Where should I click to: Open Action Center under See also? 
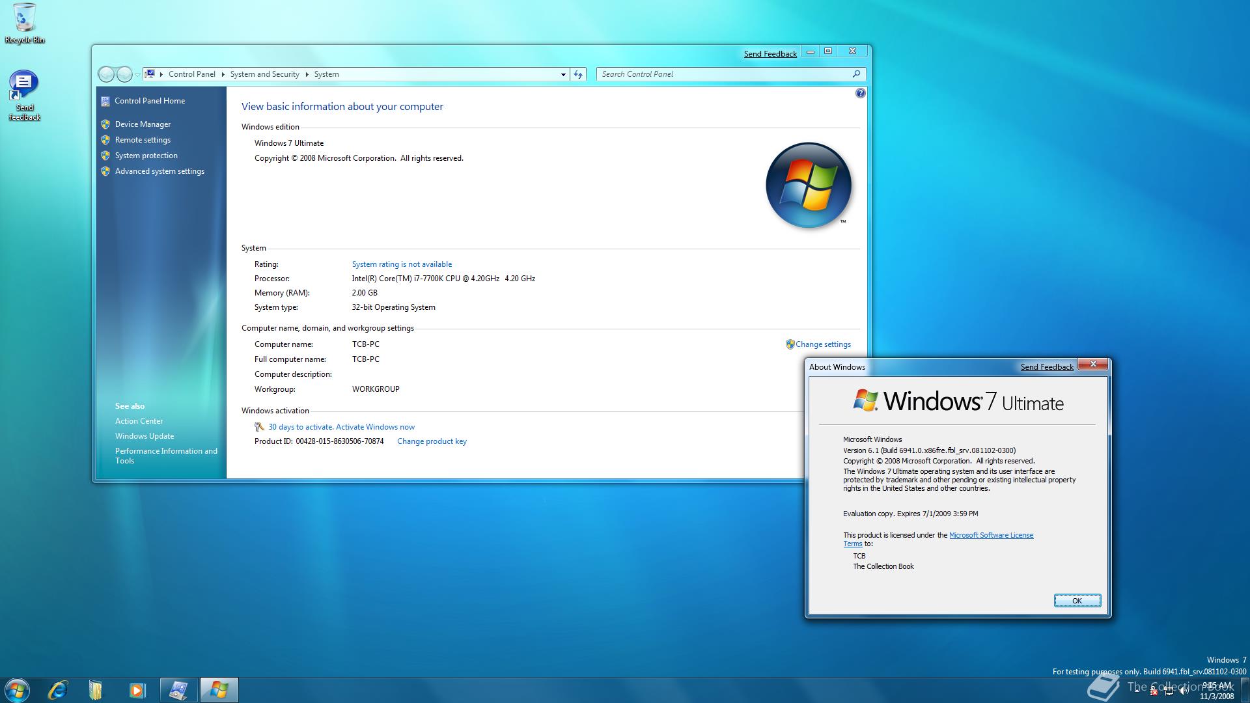tap(139, 421)
